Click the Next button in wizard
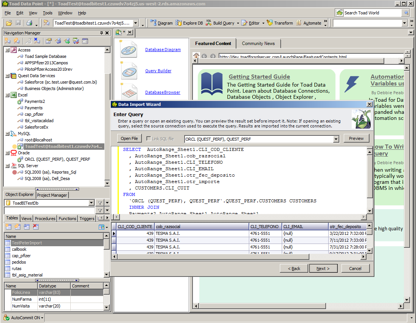Viewport: 416px width, 323px height. pos(323,269)
